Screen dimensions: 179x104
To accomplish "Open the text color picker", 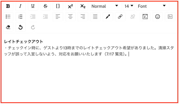I will click(108, 17).
